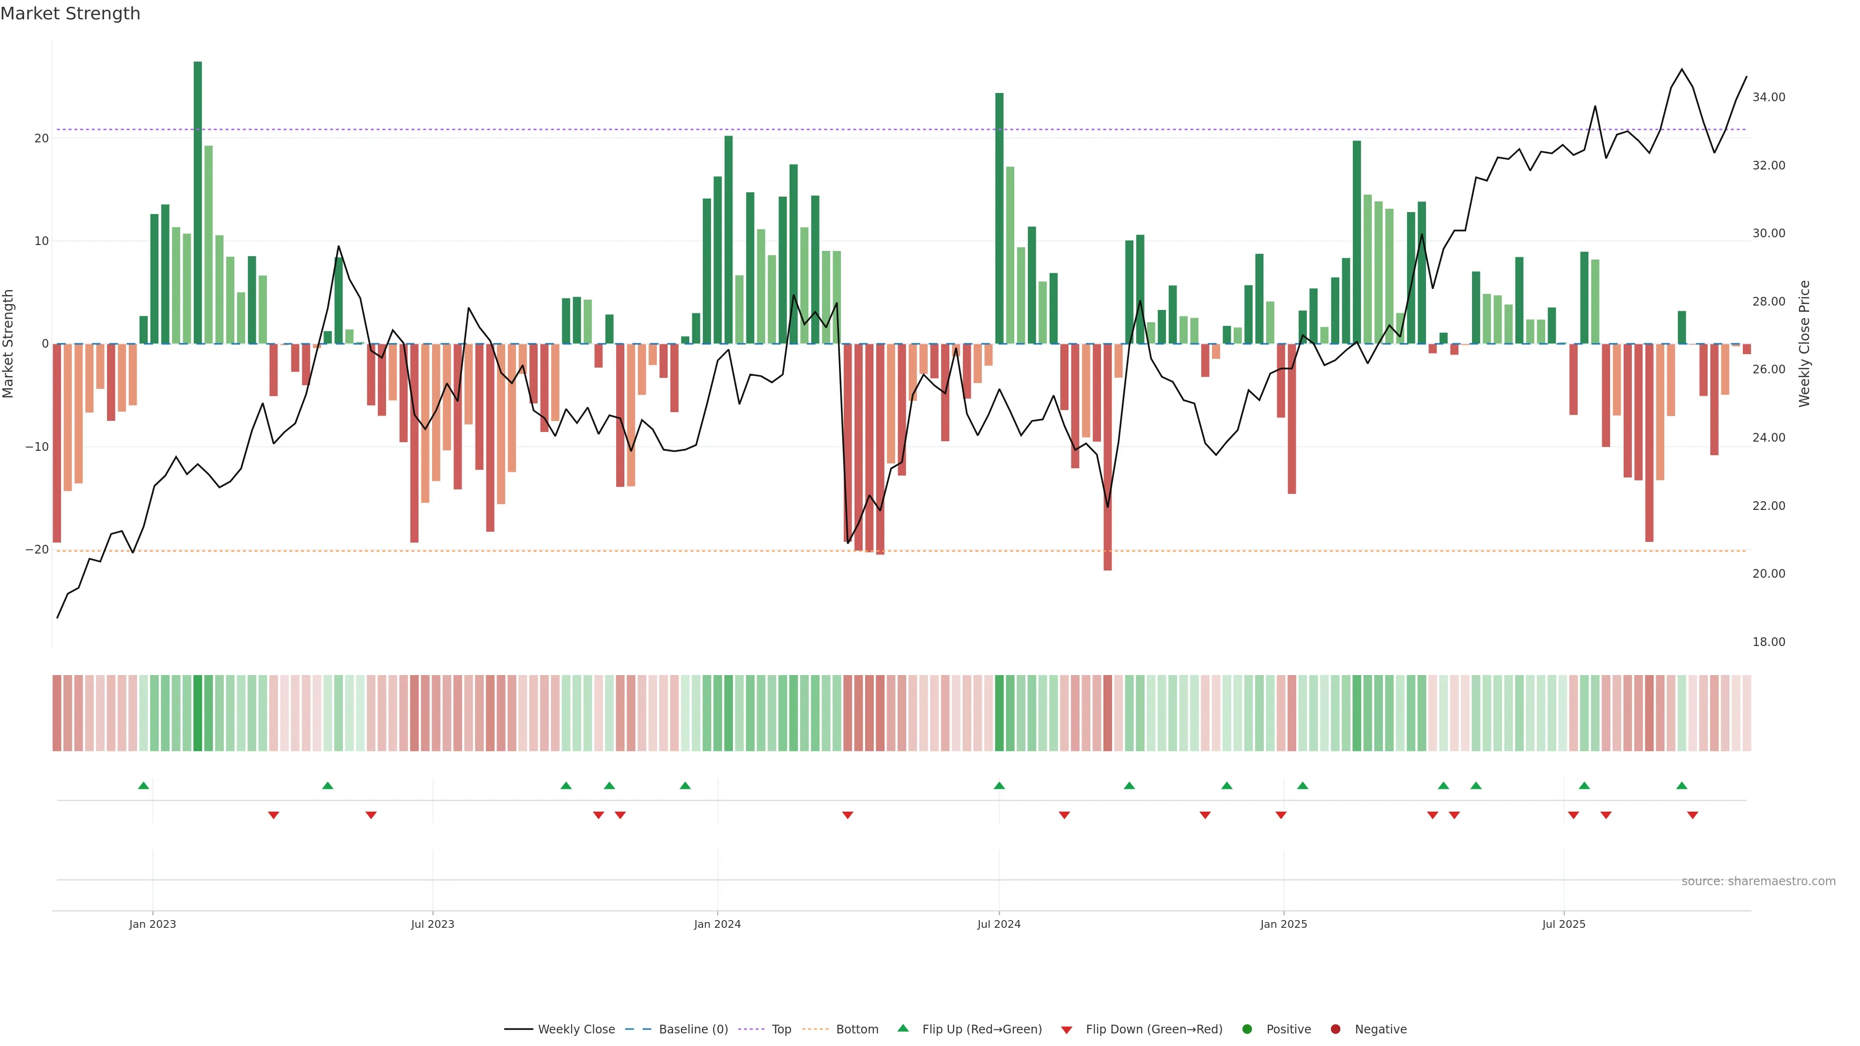Select the tallest green bar in early 2023
Image resolution: width=1860 pixels, height=1046 pixels.
[x=198, y=202]
